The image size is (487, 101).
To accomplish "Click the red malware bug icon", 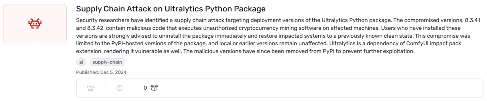I will tap(35, 23).
